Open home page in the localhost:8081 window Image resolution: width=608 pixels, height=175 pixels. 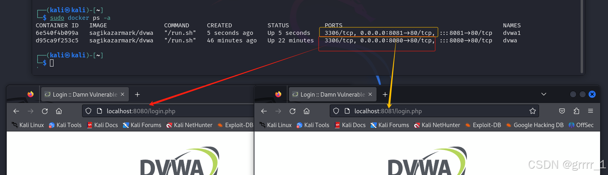pos(306,111)
